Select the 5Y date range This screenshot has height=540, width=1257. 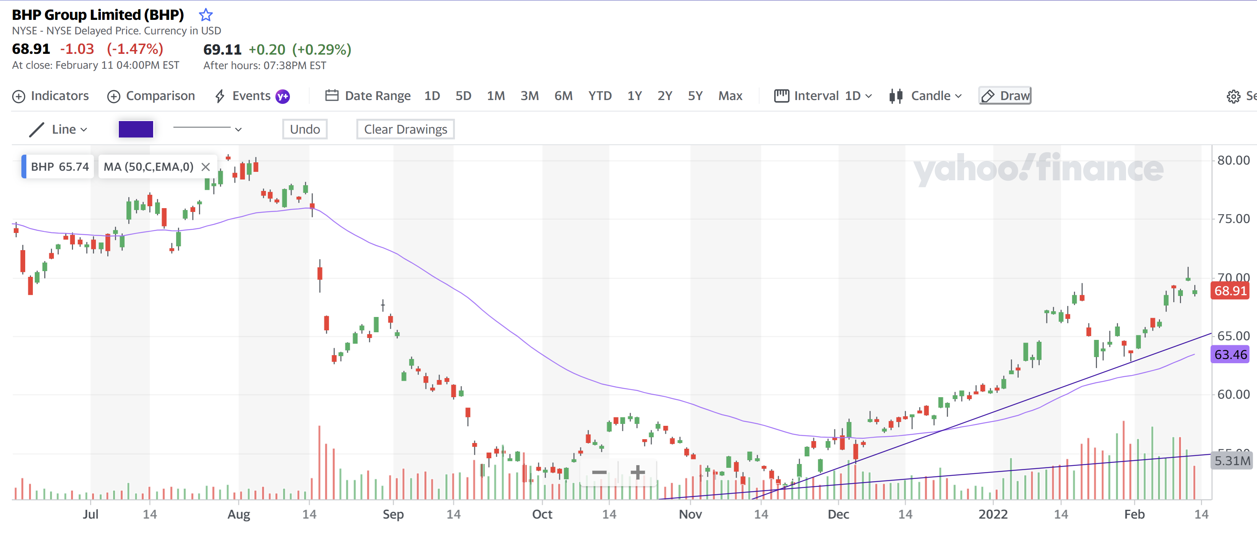696,96
